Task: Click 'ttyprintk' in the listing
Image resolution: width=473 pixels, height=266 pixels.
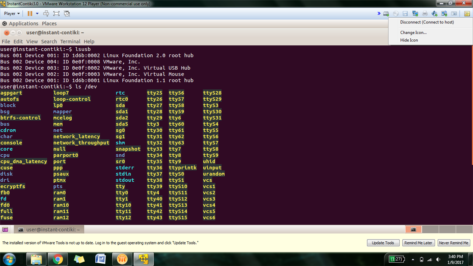Action: [x=183, y=168]
